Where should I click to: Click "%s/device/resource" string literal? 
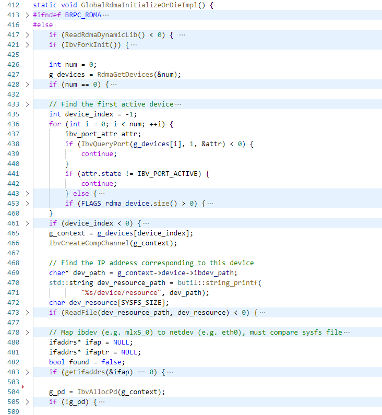[x=121, y=293]
